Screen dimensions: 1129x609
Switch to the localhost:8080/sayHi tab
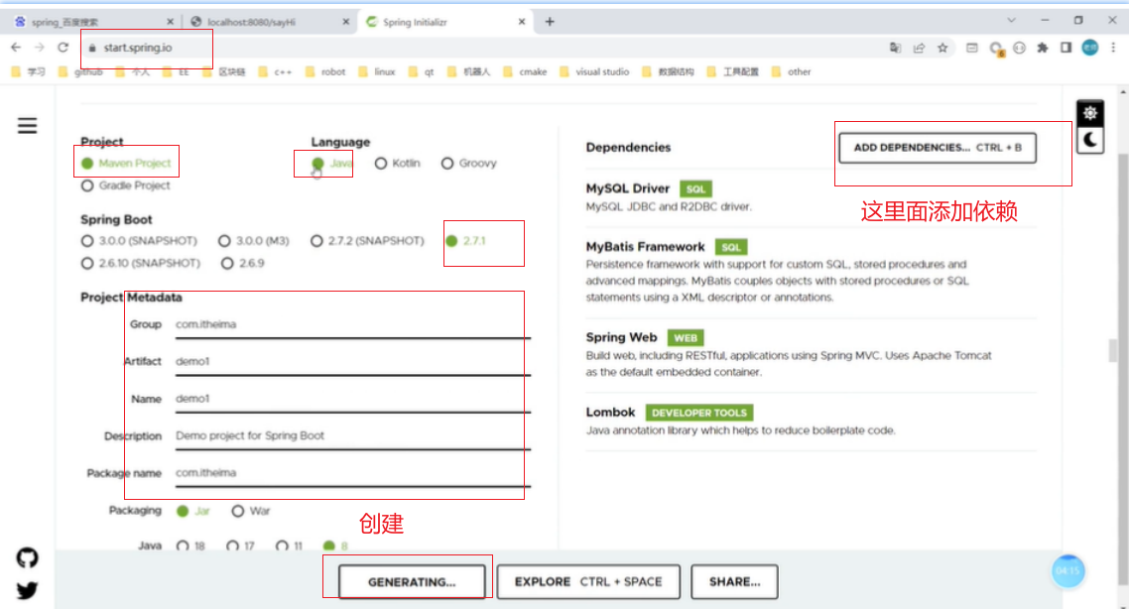(x=263, y=22)
